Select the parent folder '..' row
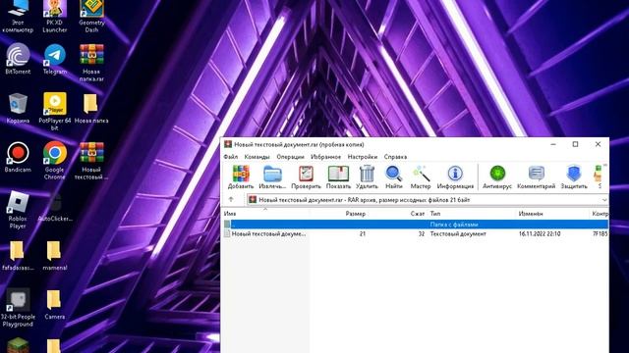 [415, 225]
